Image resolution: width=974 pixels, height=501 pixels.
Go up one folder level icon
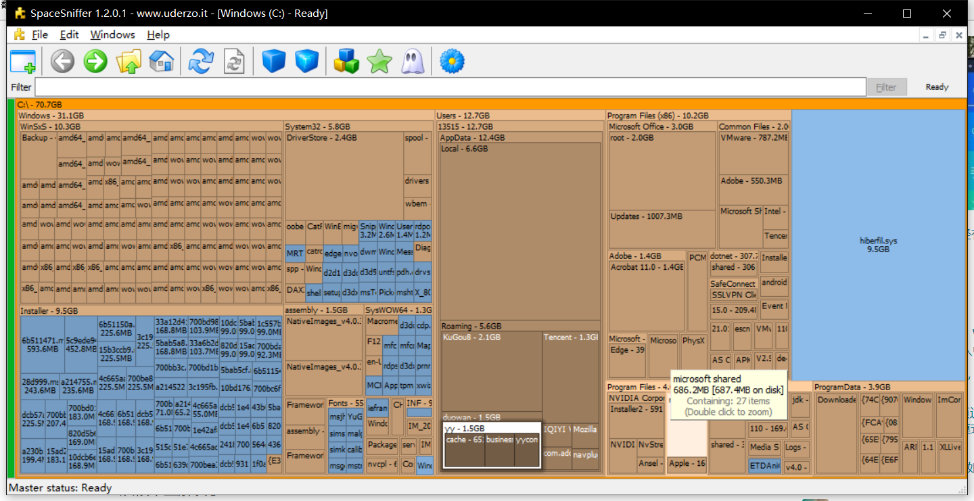pos(129,62)
